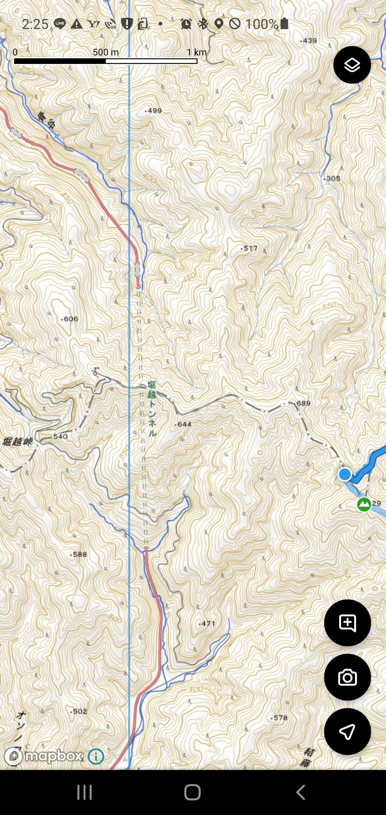Tap the battery 100% indicator

coord(267,24)
